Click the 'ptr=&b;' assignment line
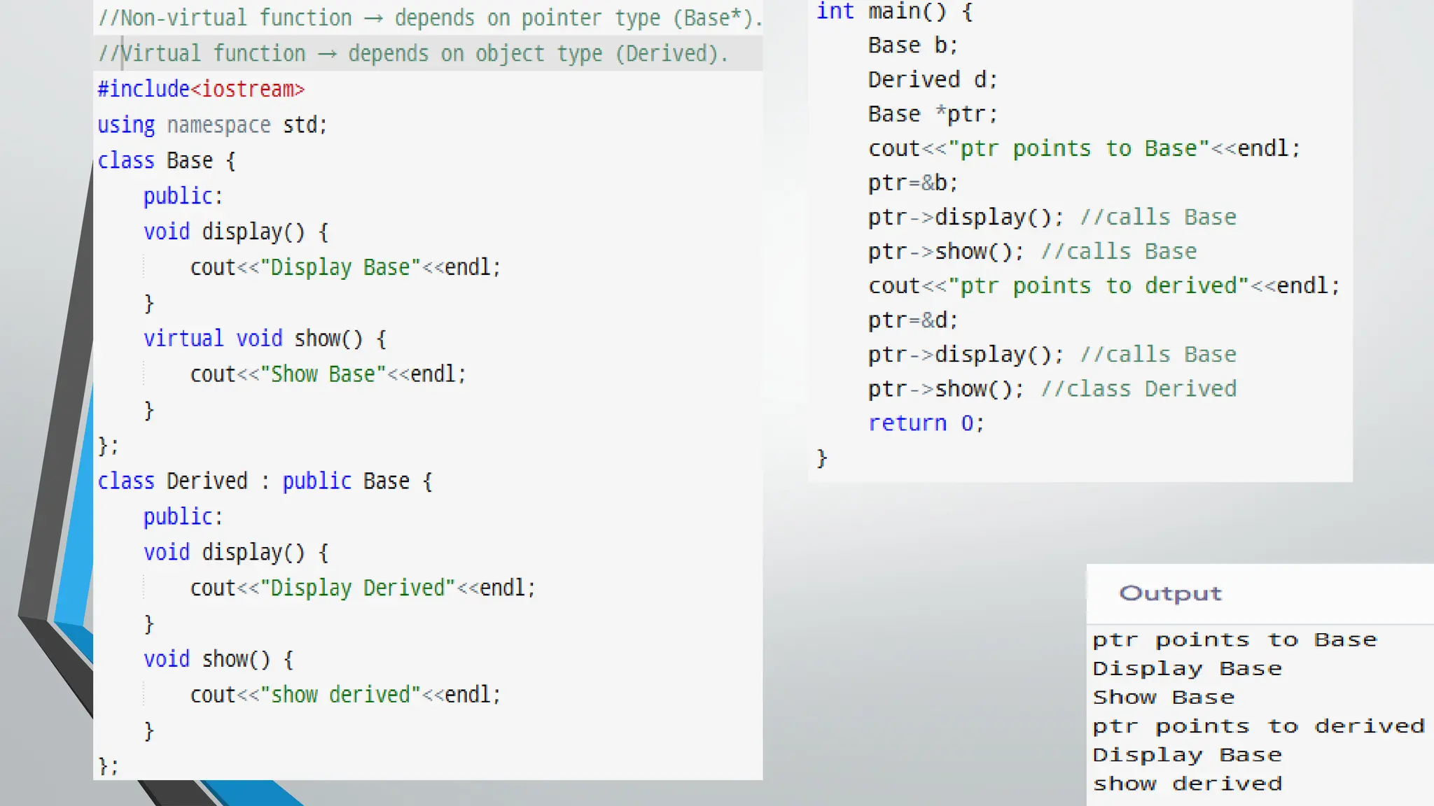The width and height of the screenshot is (1434, 806). [x=912, y=183]
